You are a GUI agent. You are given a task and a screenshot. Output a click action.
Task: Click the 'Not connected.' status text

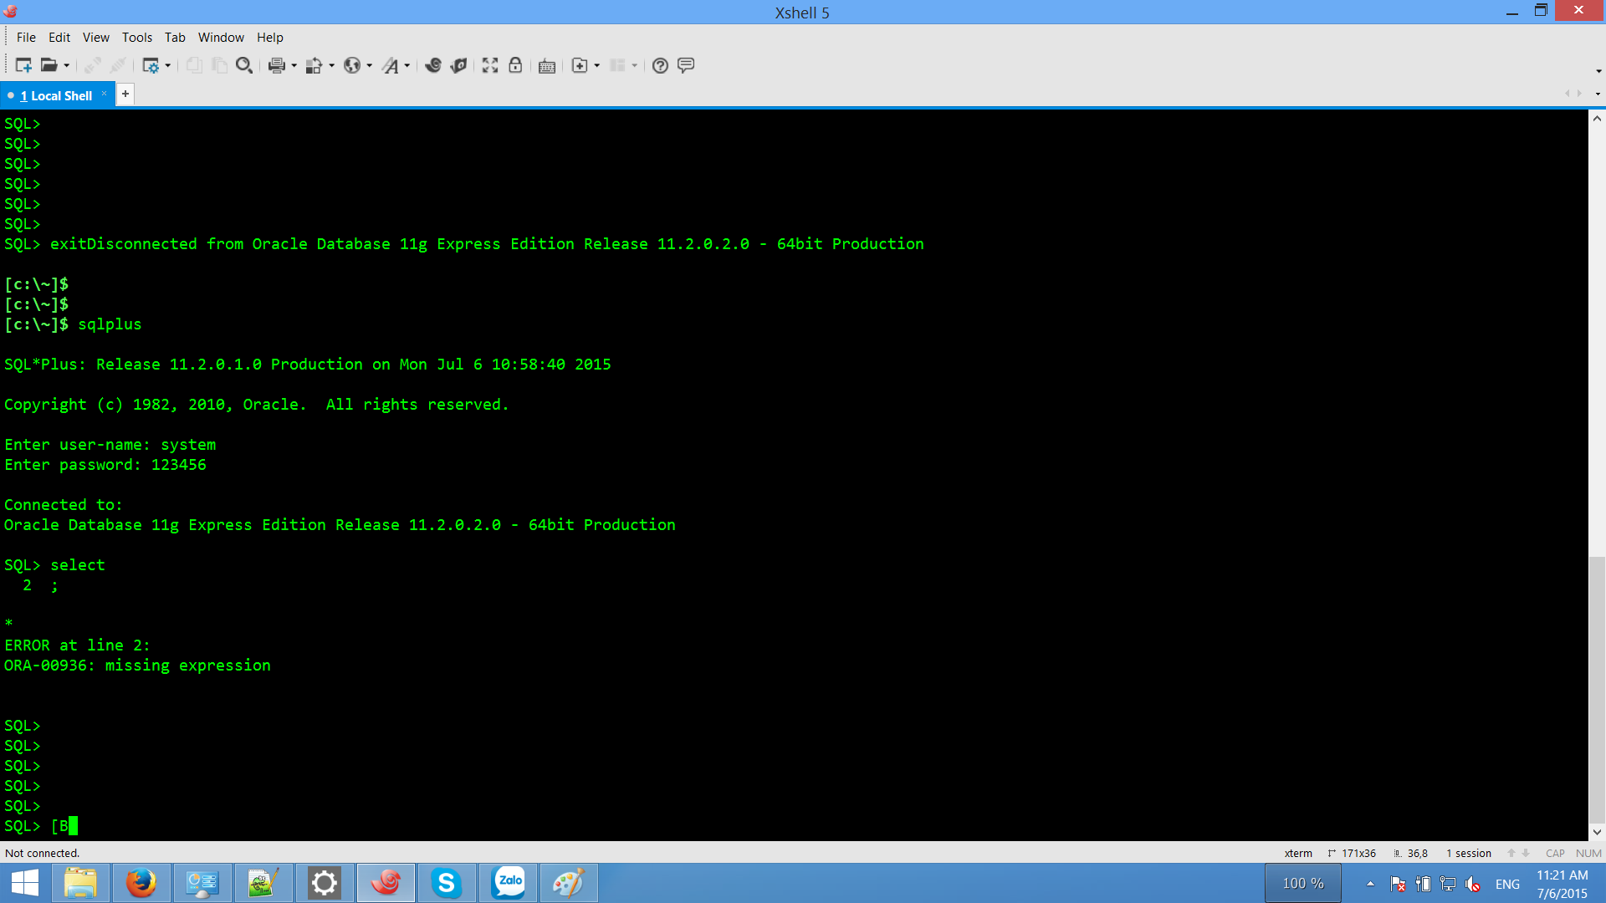[42, 853]
